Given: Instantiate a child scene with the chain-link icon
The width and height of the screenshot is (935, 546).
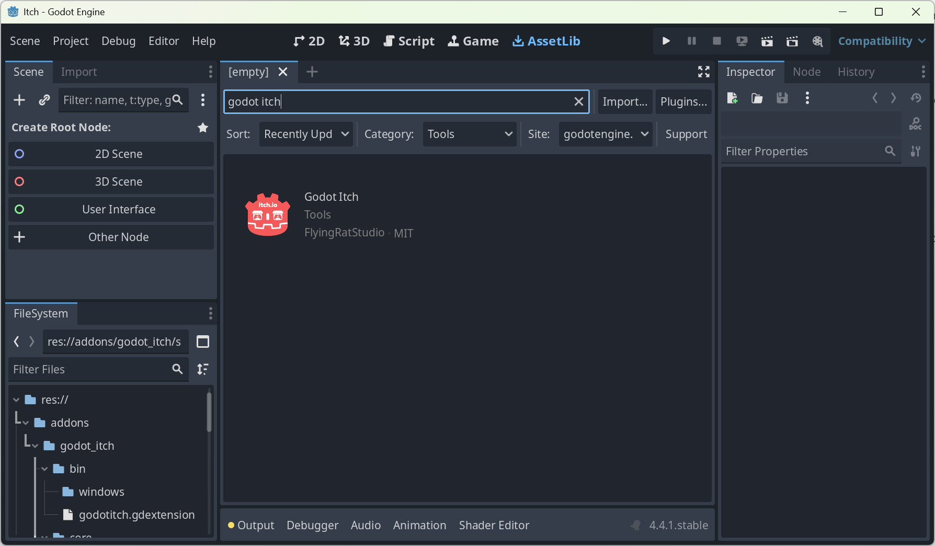Looking at the screenshot, I should (44, 100).
